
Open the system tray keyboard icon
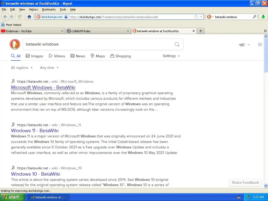[x=239, y=197]
